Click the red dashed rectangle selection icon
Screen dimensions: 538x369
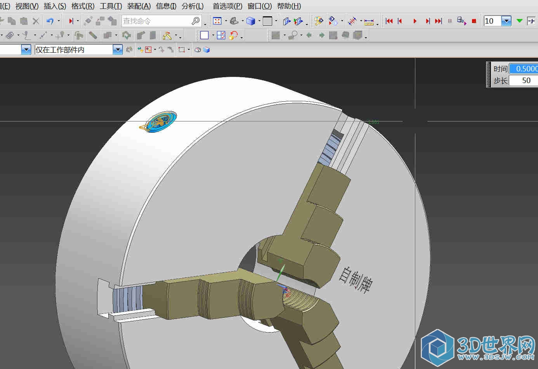(x=181, y=50)
